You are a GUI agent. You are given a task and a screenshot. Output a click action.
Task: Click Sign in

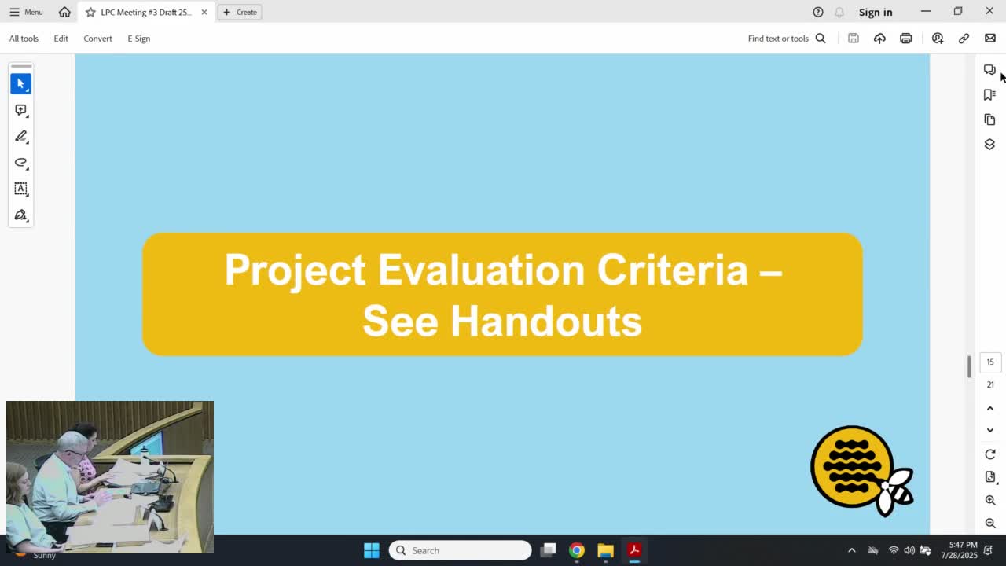(876, 12)
